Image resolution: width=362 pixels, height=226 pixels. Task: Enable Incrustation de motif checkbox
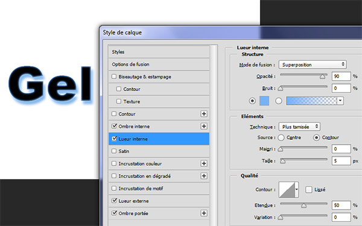114,189
